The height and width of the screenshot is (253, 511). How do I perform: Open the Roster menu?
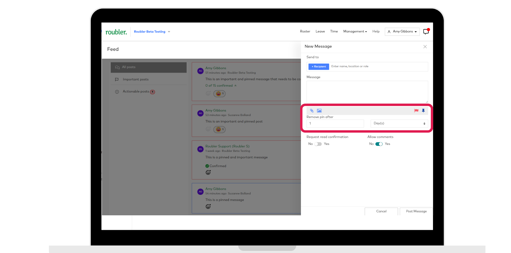coord(305,31)
